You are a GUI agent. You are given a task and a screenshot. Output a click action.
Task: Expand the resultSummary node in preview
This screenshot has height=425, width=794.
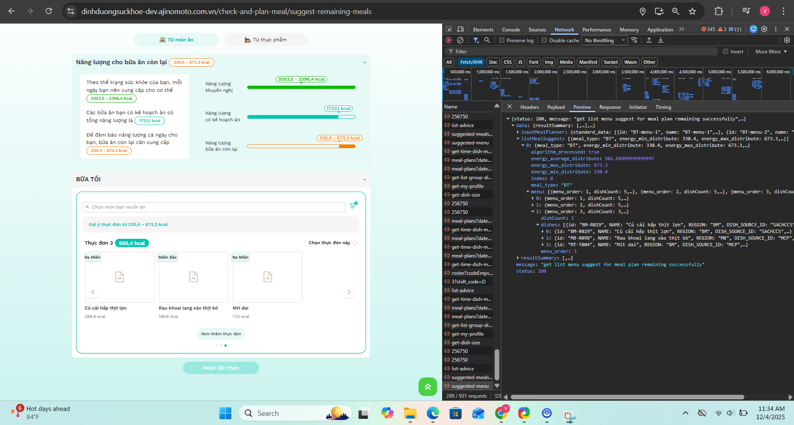[518, 258]
